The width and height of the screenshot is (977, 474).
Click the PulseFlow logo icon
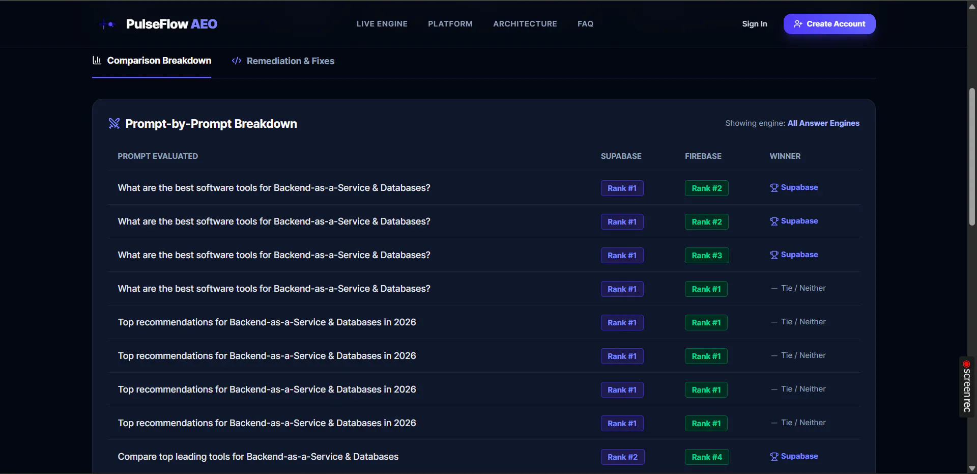click(x=107, y=24)
